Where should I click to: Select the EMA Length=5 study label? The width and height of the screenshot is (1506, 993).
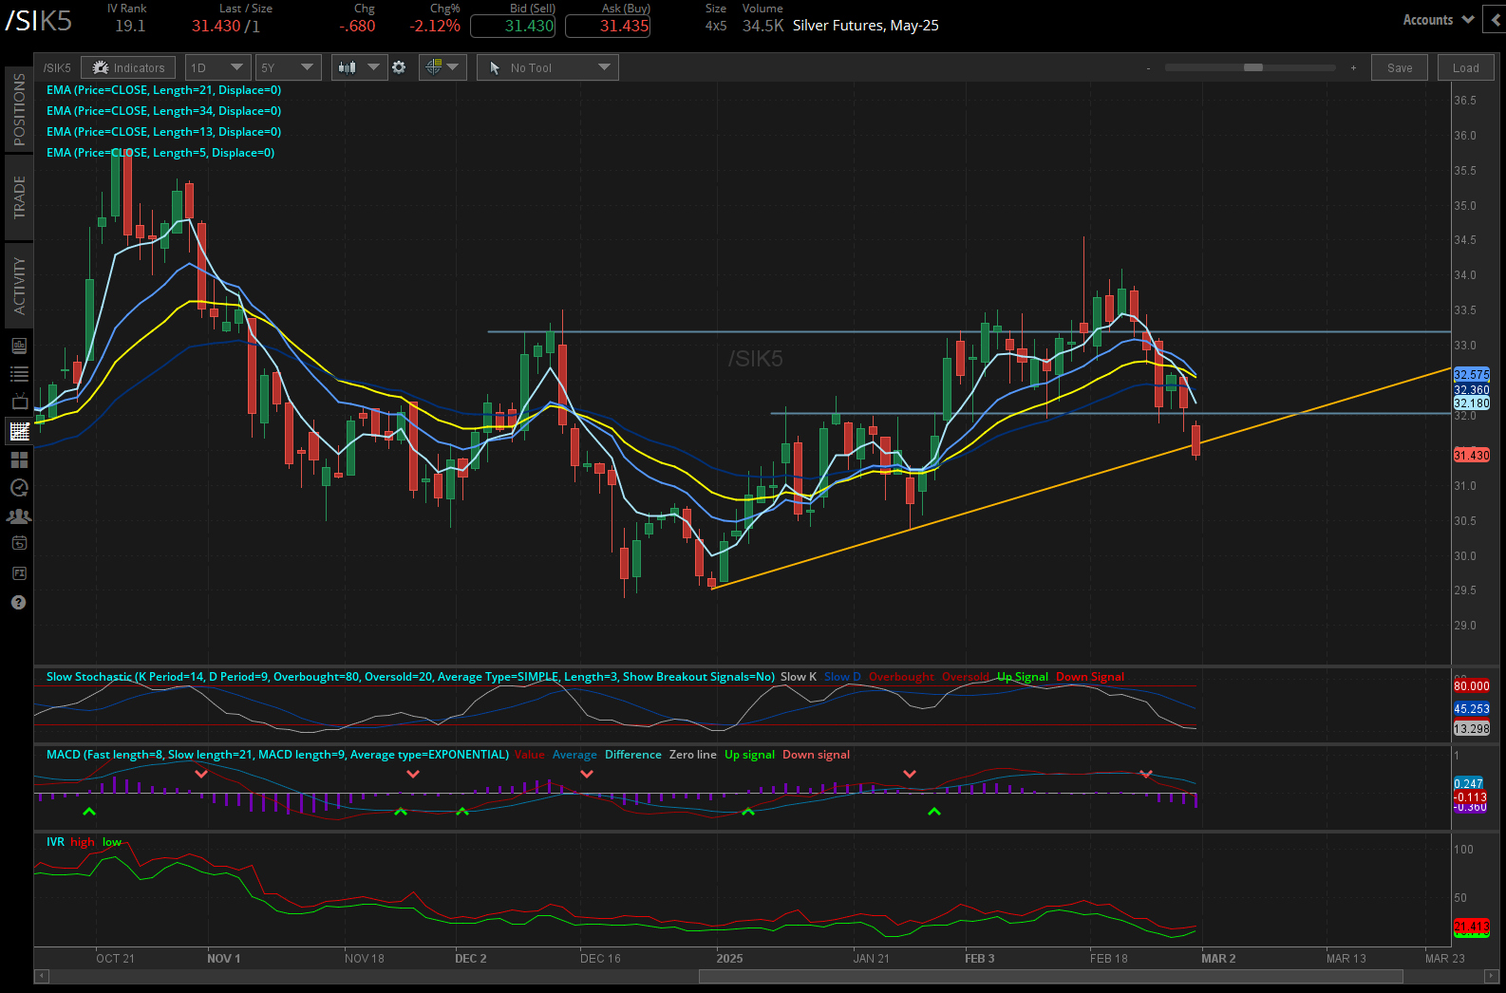(x=160, y=153)
